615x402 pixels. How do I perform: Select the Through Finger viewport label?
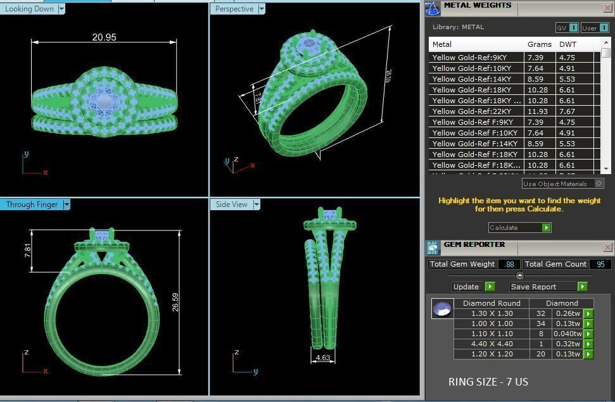click(32, 204)
